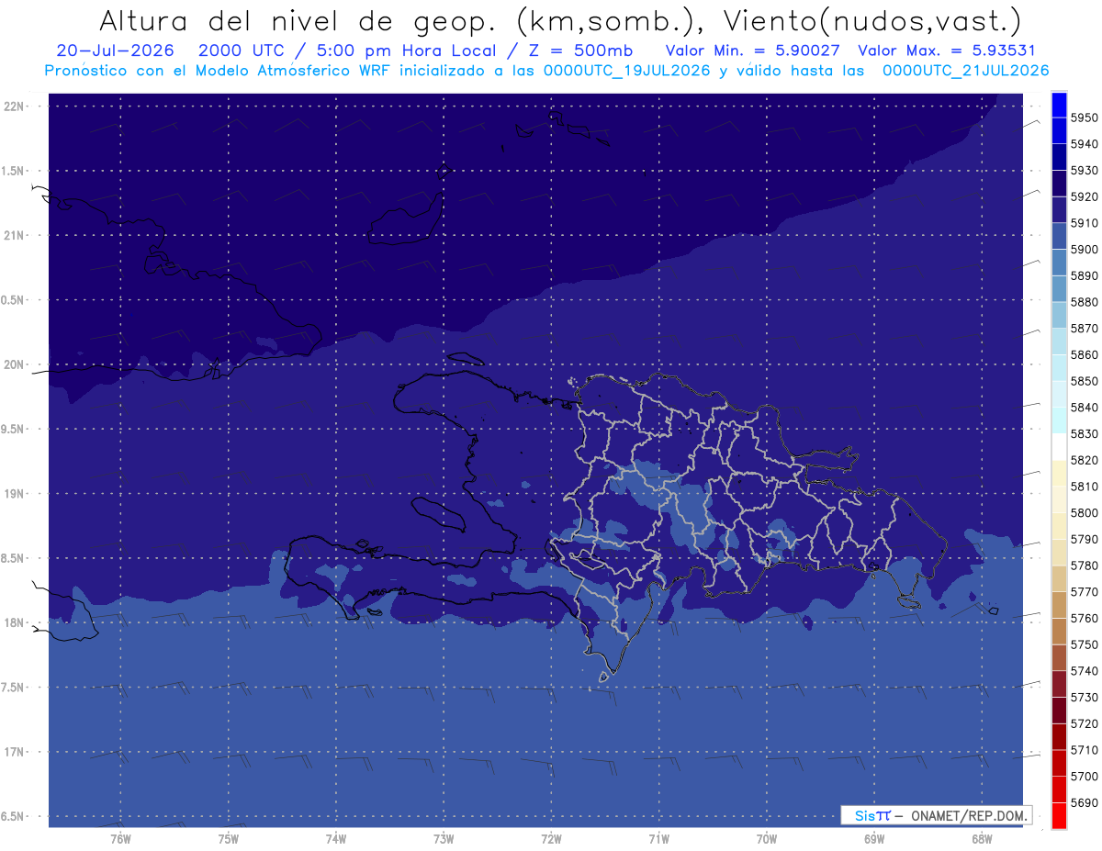Click the '70W' longitude label
This screenshot has width=1102, height=851.
767,838
